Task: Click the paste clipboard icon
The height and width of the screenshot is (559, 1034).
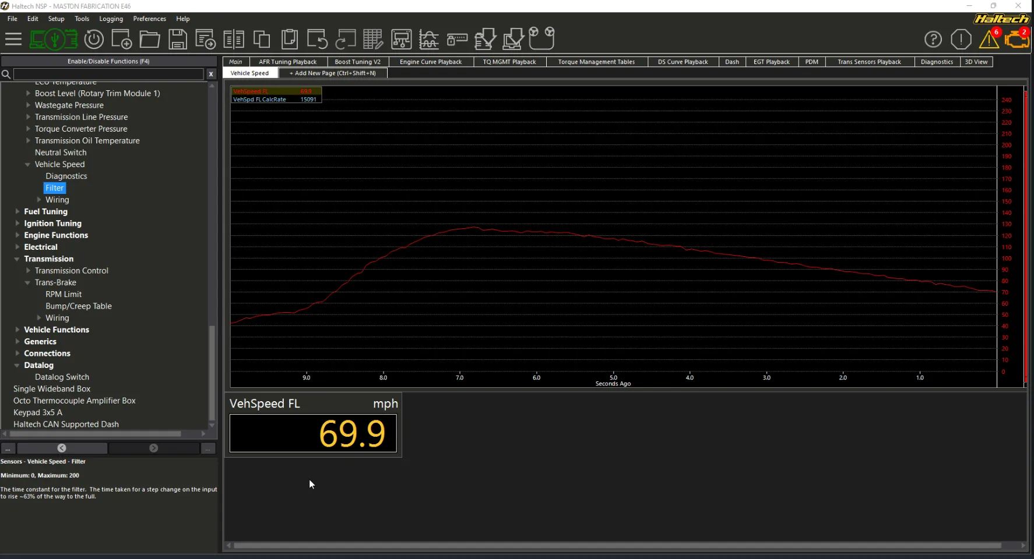Action: [x=290, y=40]
